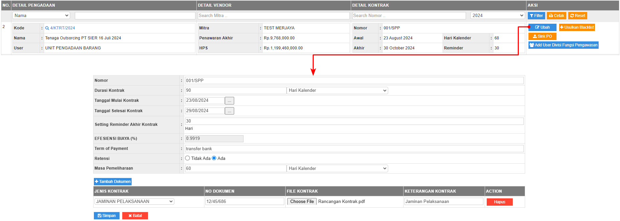This screenshot has height=221, width=620.
Task: Click Simpan to save the contract
Action: click(x=107, y=216)
